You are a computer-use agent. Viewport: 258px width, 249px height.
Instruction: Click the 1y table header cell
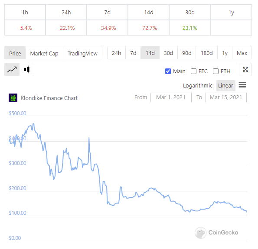[x=231, y=12]
